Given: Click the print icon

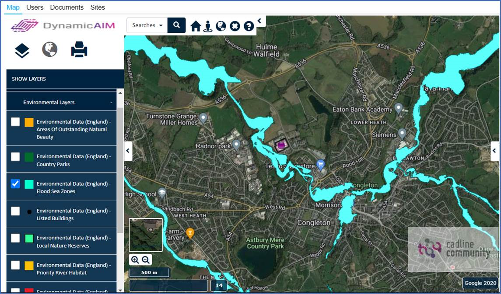Looking at the screenshot, I should tap(79, 49).
